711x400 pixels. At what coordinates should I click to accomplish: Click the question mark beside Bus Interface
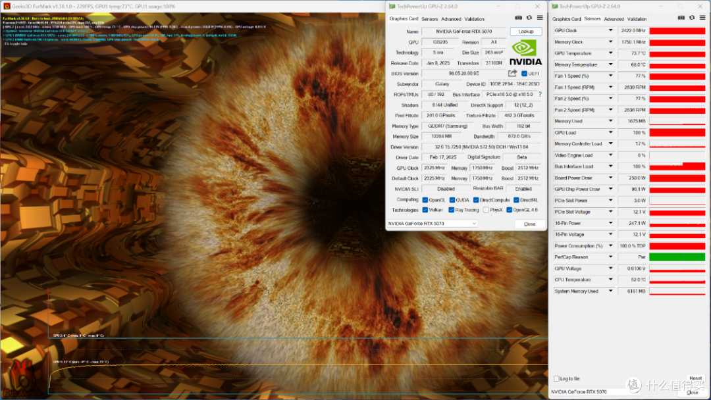pyautogui.click(x=539, y=94)
